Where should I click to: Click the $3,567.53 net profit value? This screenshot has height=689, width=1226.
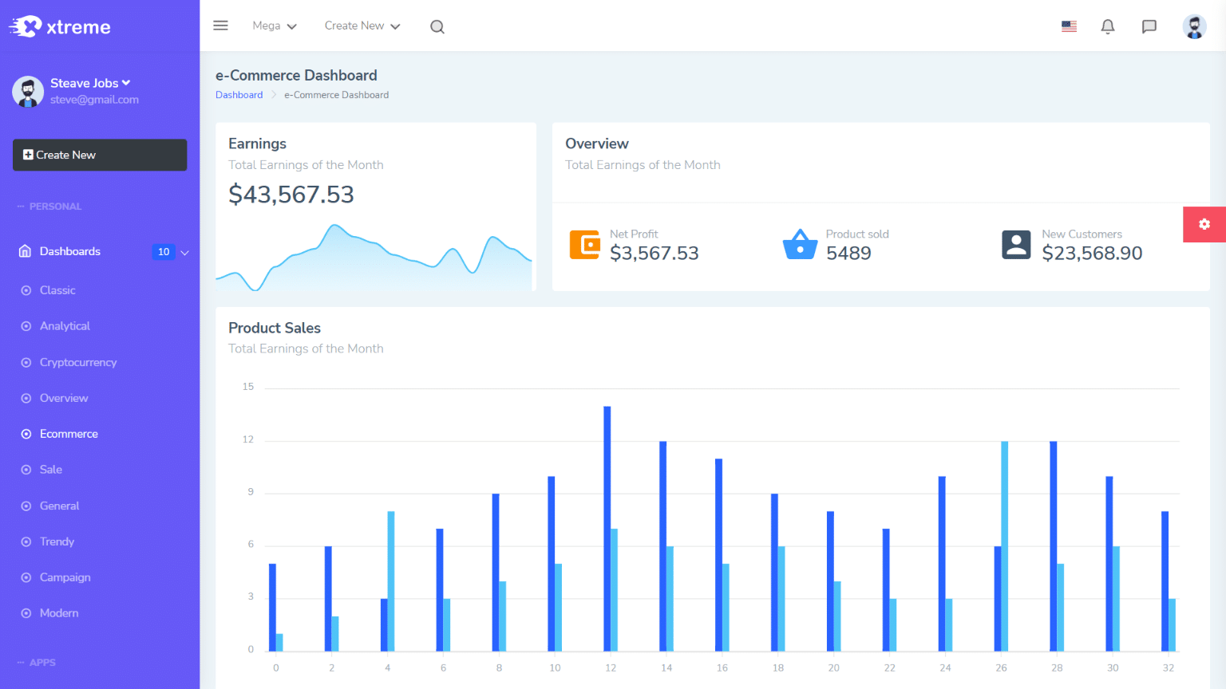pyautogui.click(x=655, y=254)
